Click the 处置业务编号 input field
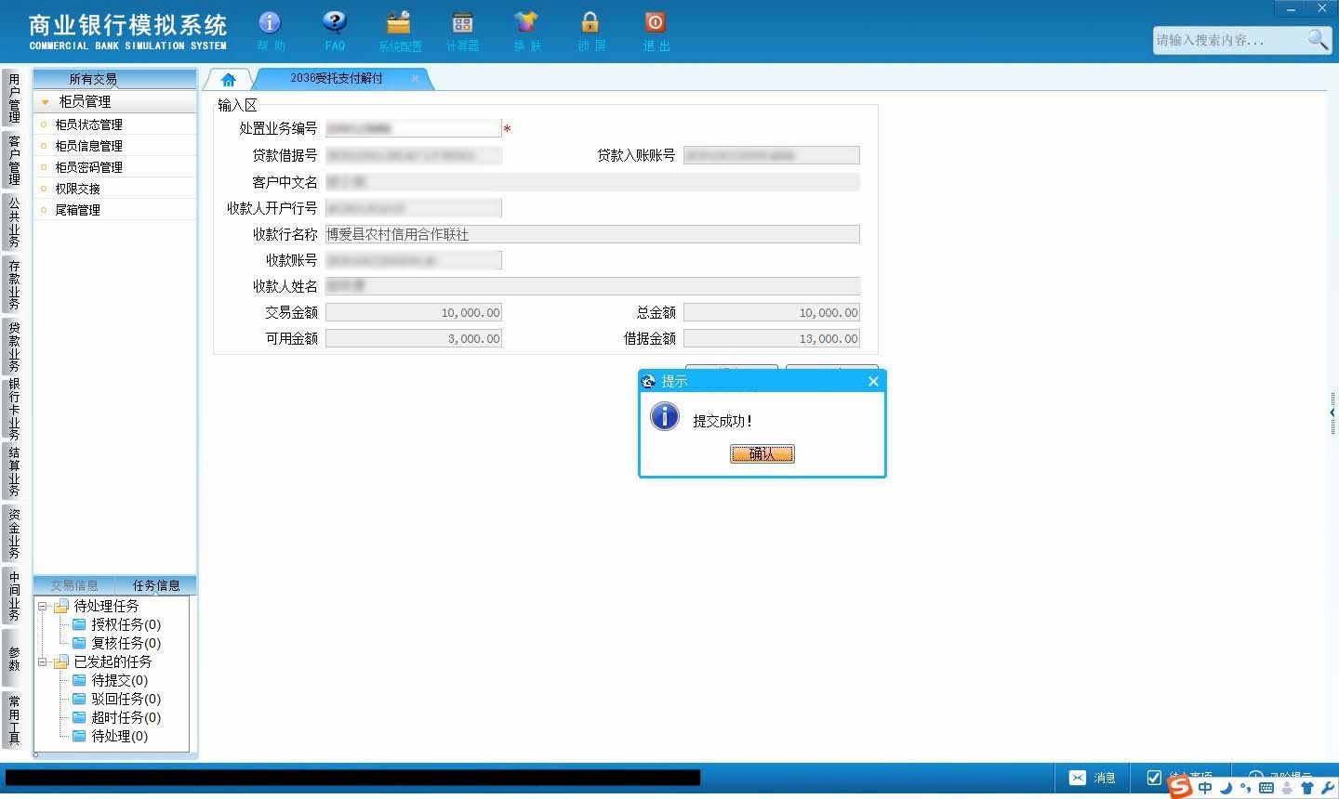The width and height of the screenshot is (1339, 799). tap(414, 128)
